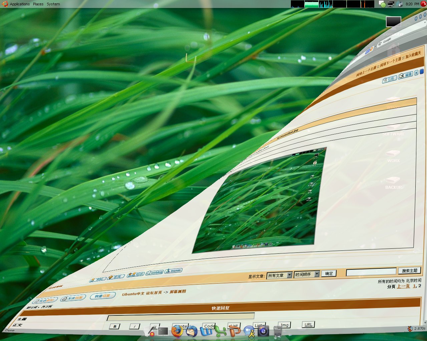Open the 屏幕抓图 breadcrumb link

tap(178, 291)
